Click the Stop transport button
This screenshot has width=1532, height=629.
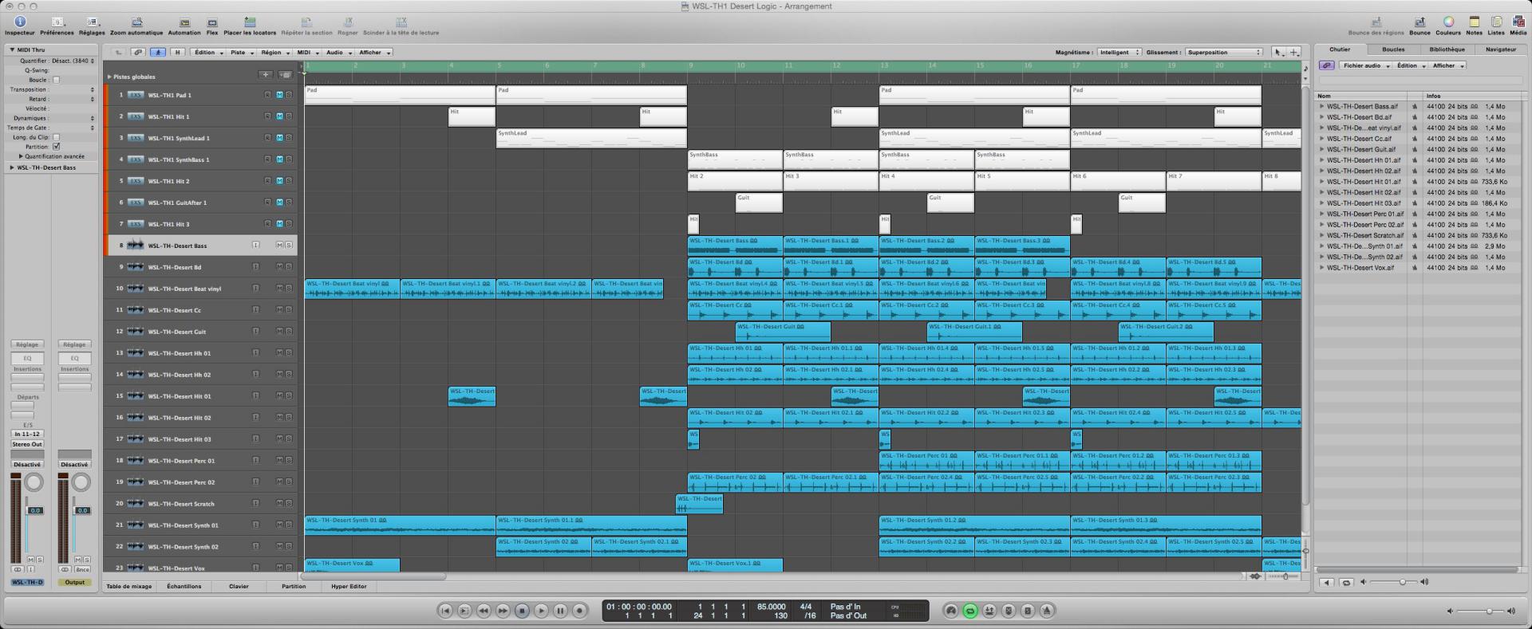pyautogui.click(x=522, y=611)
